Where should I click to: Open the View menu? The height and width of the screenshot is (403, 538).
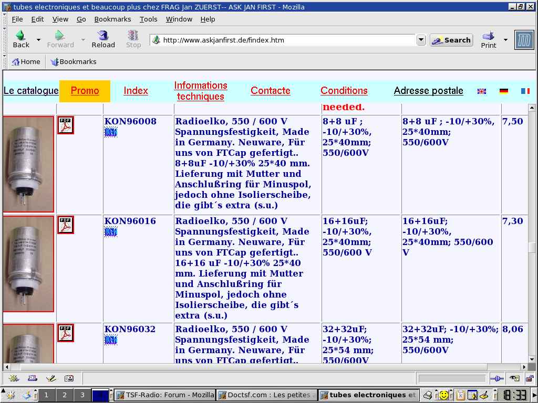tap(60, 19)
